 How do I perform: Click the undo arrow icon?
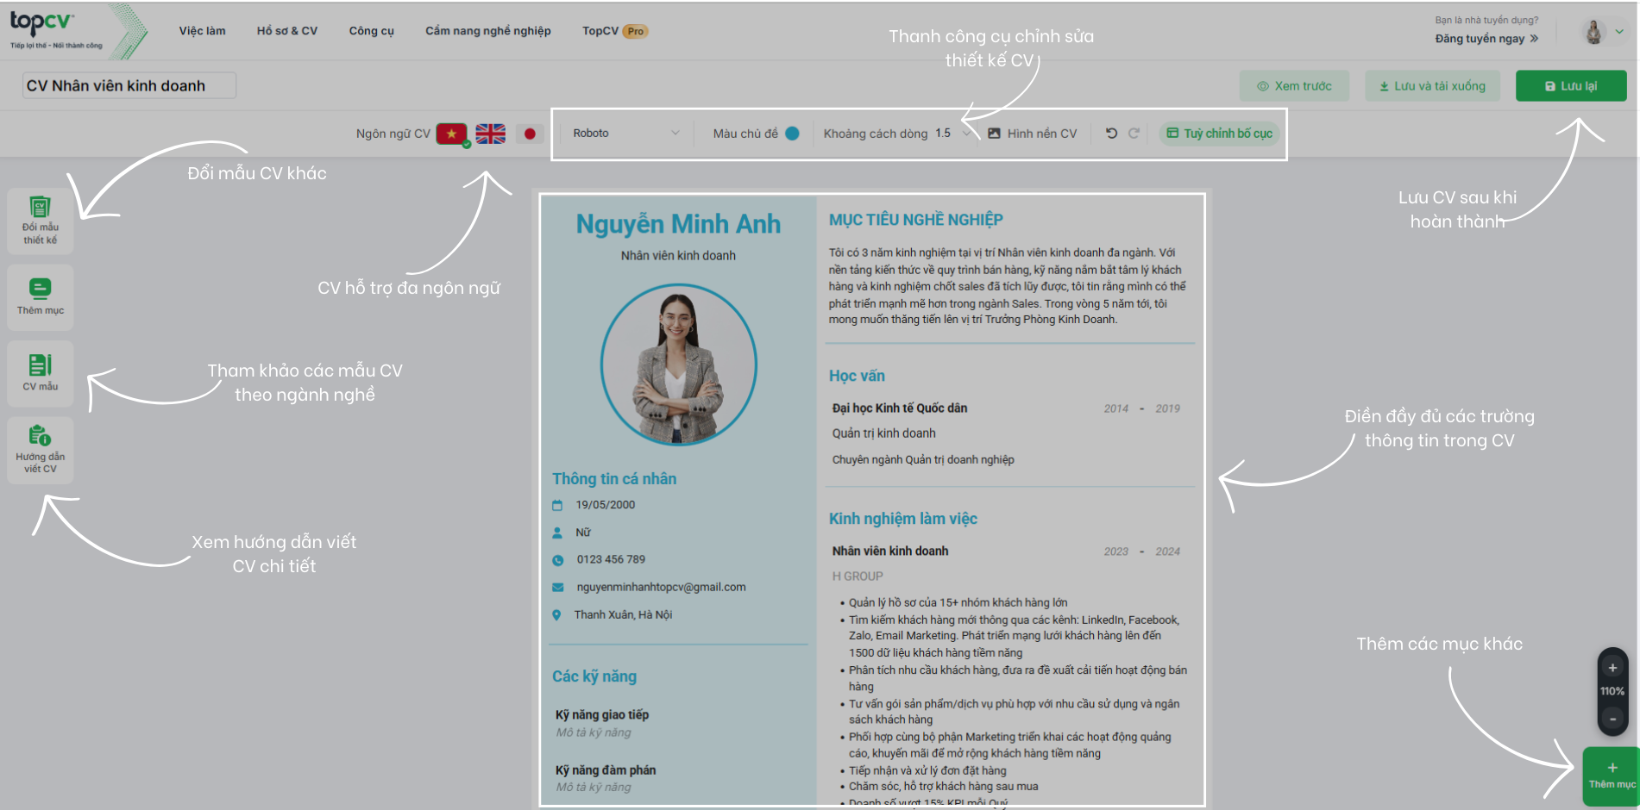[x=1111, y=134]
